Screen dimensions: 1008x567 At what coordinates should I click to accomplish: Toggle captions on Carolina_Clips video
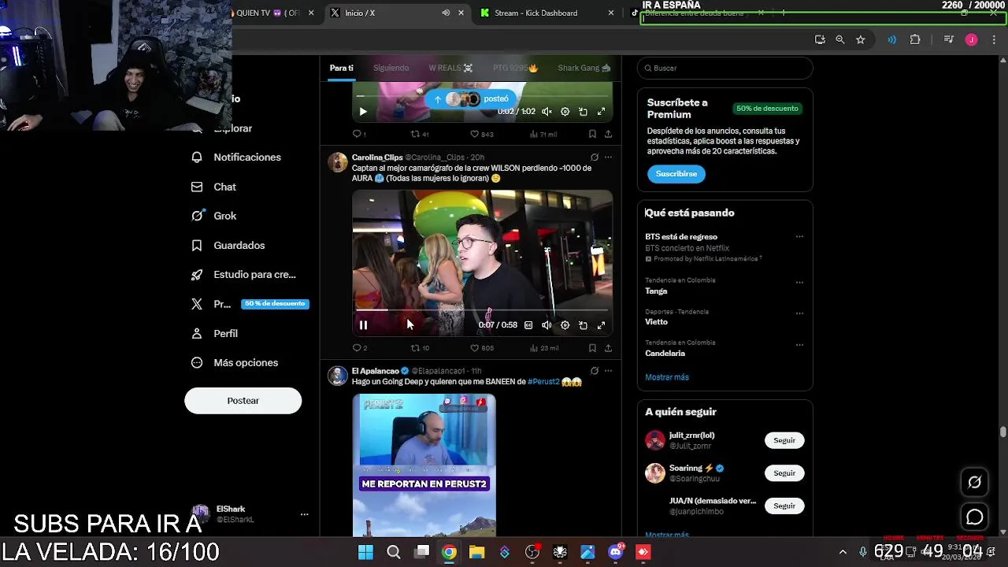click(x=528, y=325)
